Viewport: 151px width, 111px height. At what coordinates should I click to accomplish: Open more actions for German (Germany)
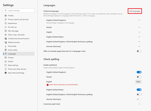pos(139,46)
